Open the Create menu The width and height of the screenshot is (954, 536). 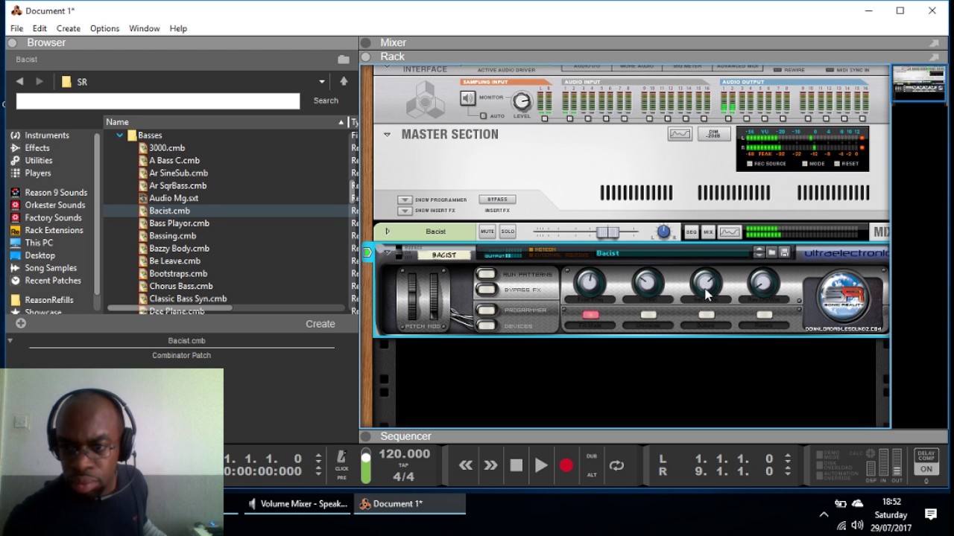tap(68, 28)
